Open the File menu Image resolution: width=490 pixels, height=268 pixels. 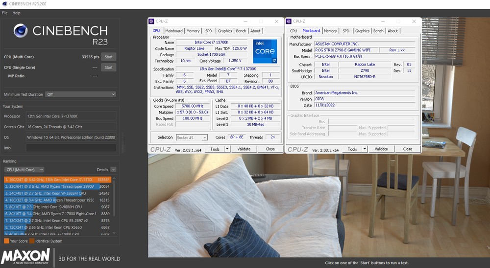5,13
